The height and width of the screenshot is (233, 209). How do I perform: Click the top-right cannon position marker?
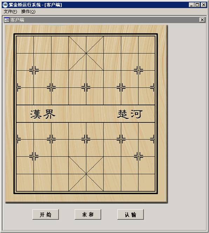pyautogui.click(x=138, y=70)
